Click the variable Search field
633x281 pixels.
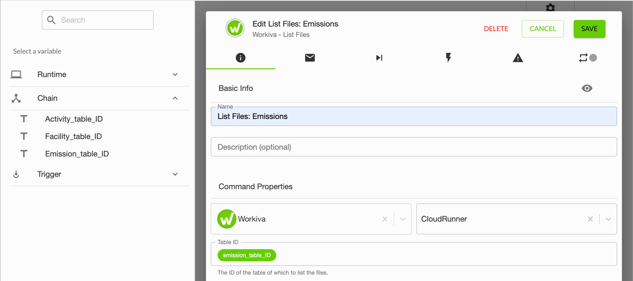point(98,20)
